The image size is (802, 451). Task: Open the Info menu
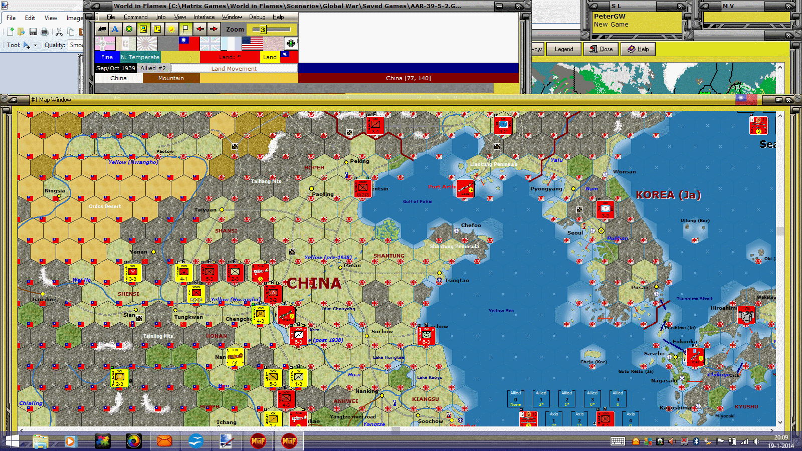[x=161, y=17]
